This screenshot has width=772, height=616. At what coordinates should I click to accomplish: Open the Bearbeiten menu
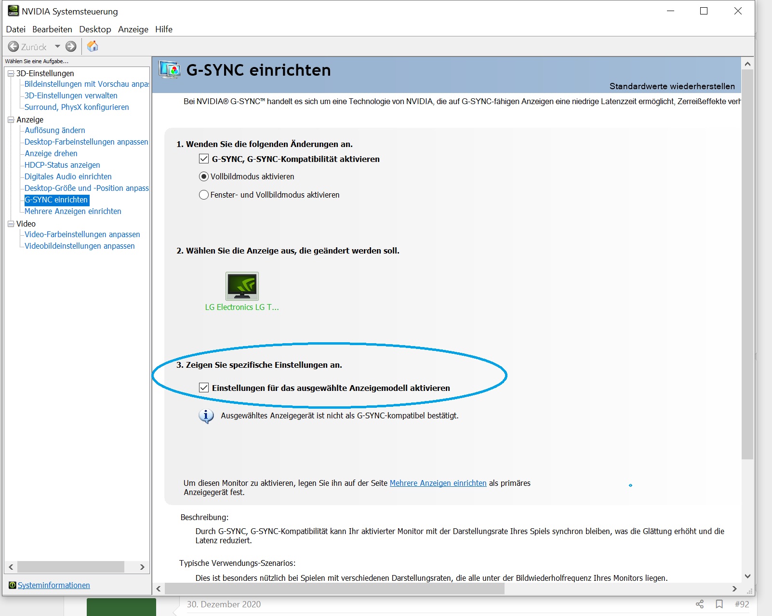(x=52, y=29)
